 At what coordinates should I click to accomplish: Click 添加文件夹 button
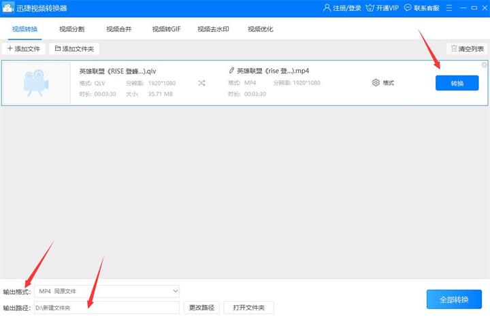point(74,49)
